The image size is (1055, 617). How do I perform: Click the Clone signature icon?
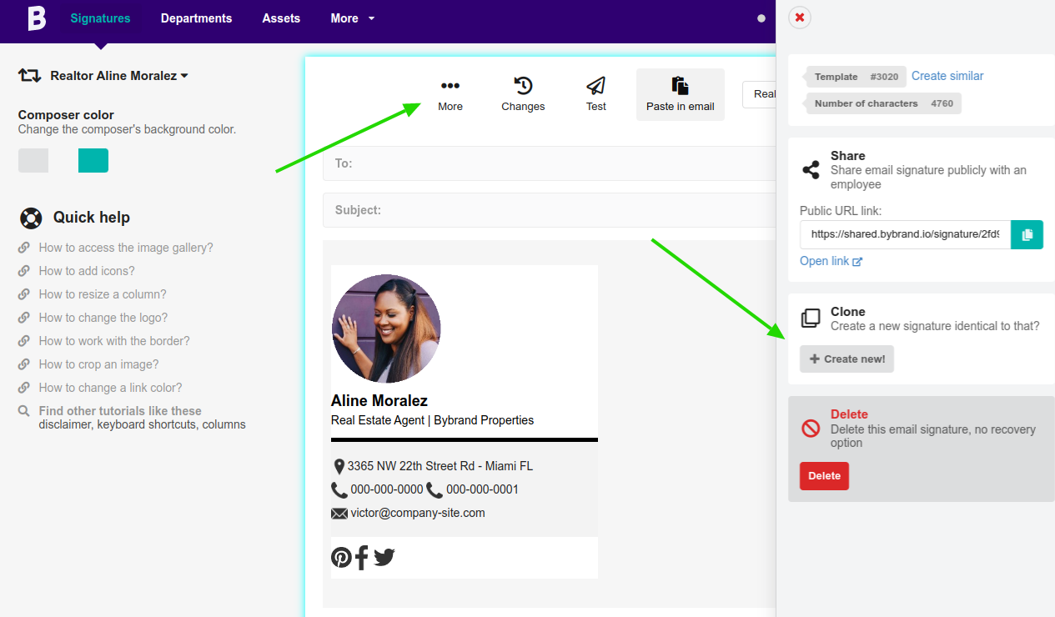810,318
